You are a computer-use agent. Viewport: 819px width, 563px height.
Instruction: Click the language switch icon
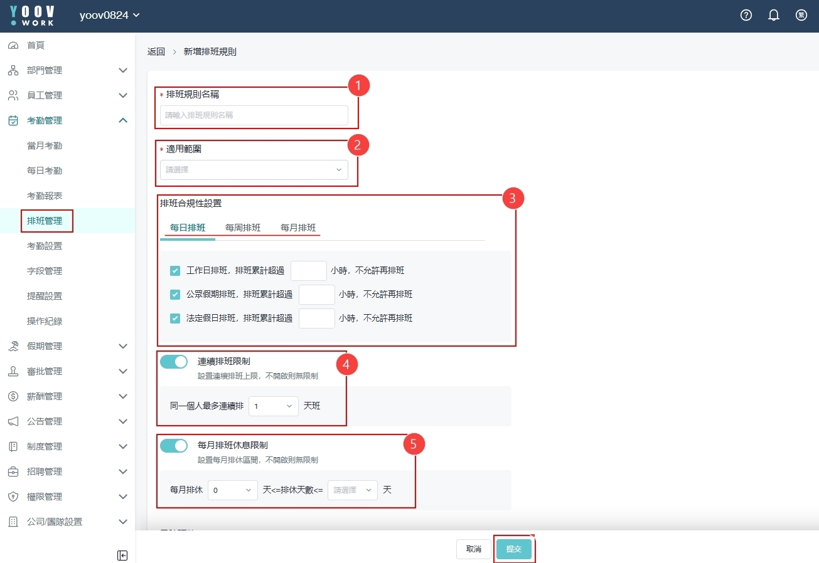[x=801, y=16]
